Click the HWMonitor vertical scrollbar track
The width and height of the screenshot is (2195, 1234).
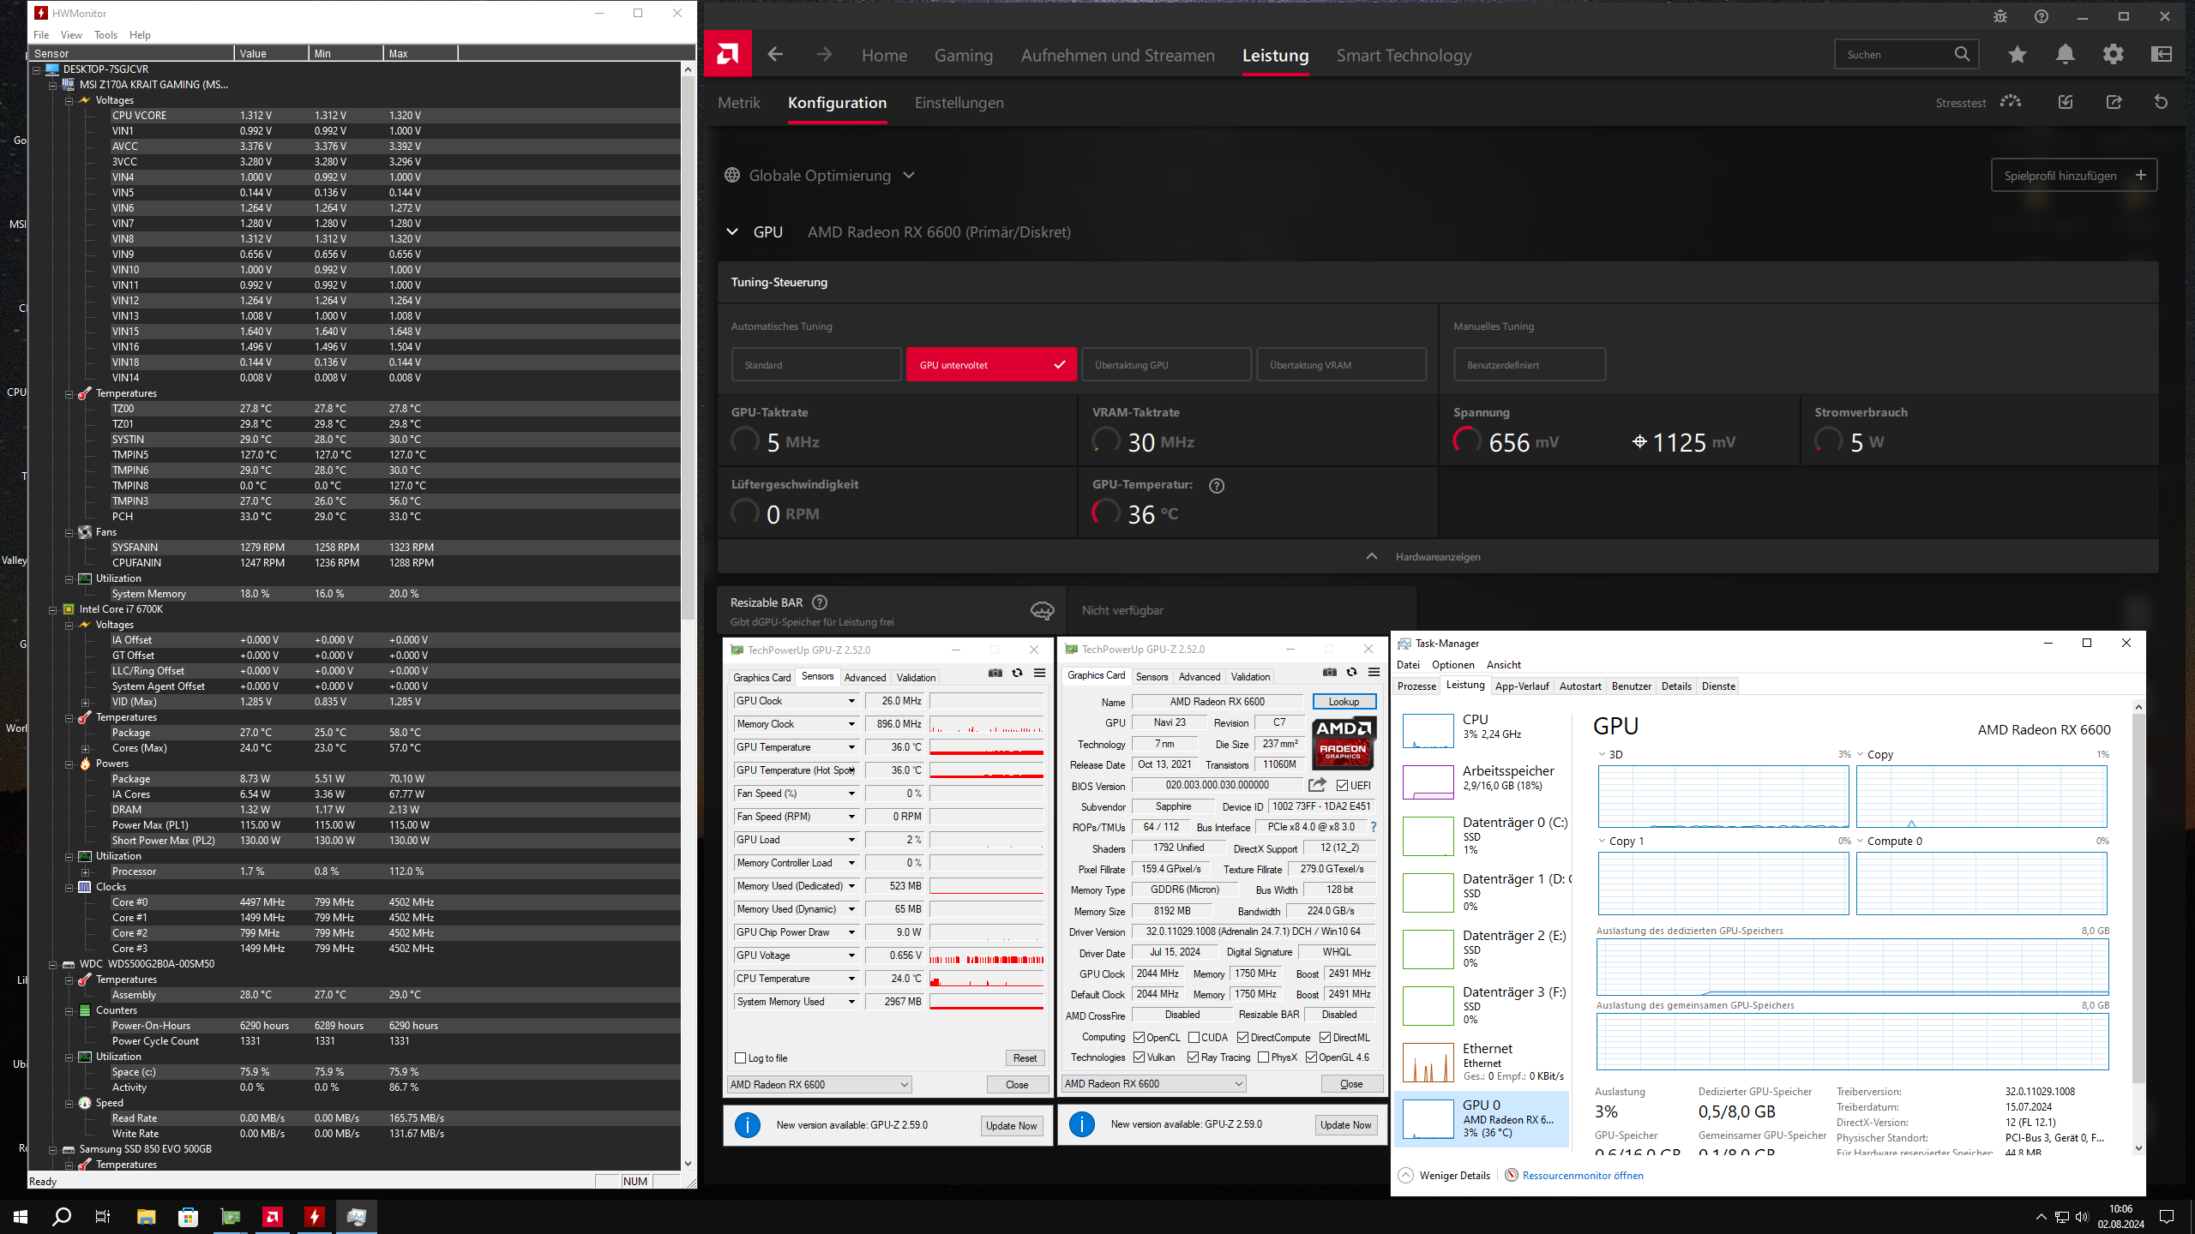click(688, 857)
